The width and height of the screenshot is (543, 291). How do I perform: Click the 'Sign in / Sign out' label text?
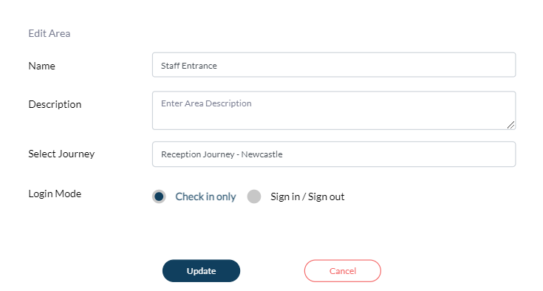pos(307,196)
